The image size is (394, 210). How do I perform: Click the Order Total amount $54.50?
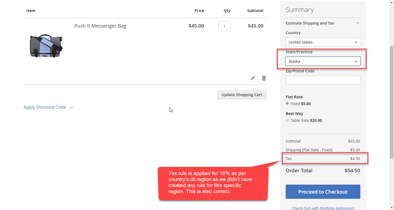pos(352,171)
